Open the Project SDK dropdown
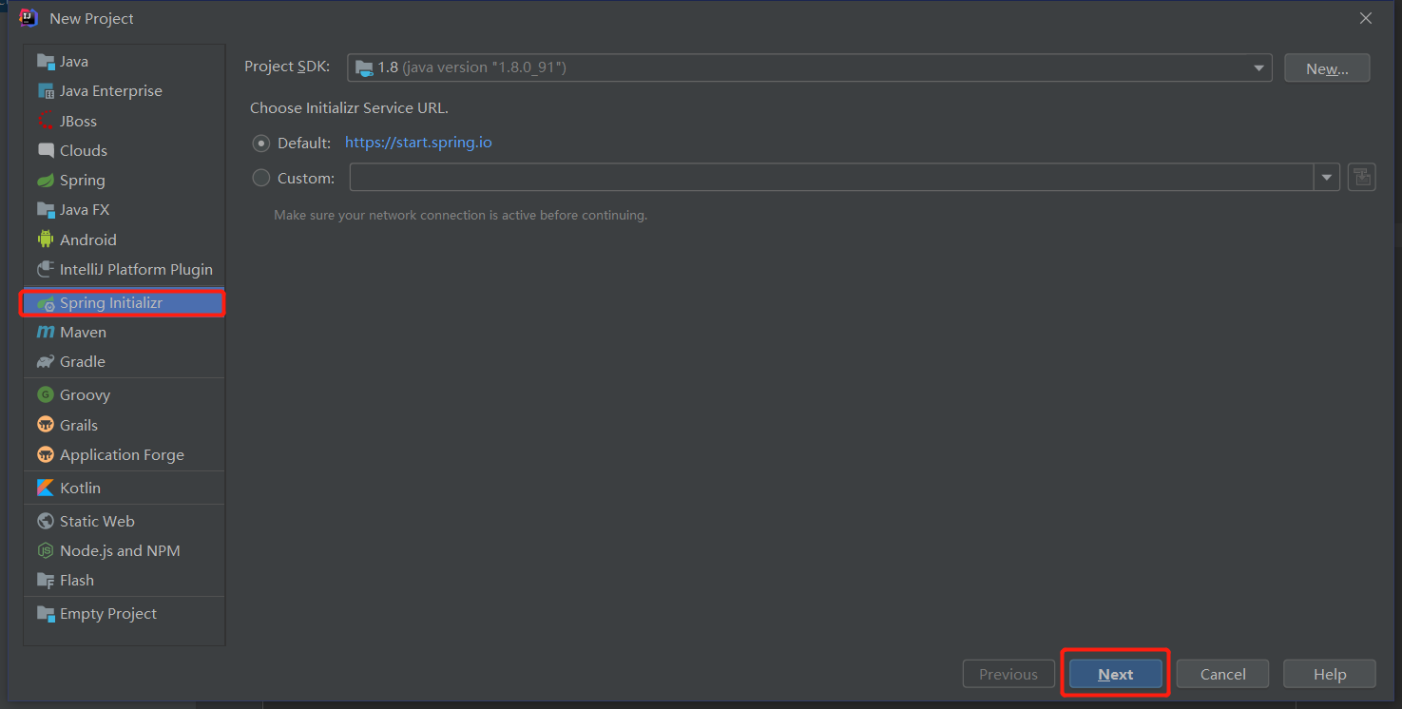Viewport: 1402px width, 709px height. [x=810, y=67]
